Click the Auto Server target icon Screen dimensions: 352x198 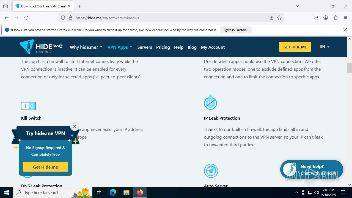click(x=211, y=171)
